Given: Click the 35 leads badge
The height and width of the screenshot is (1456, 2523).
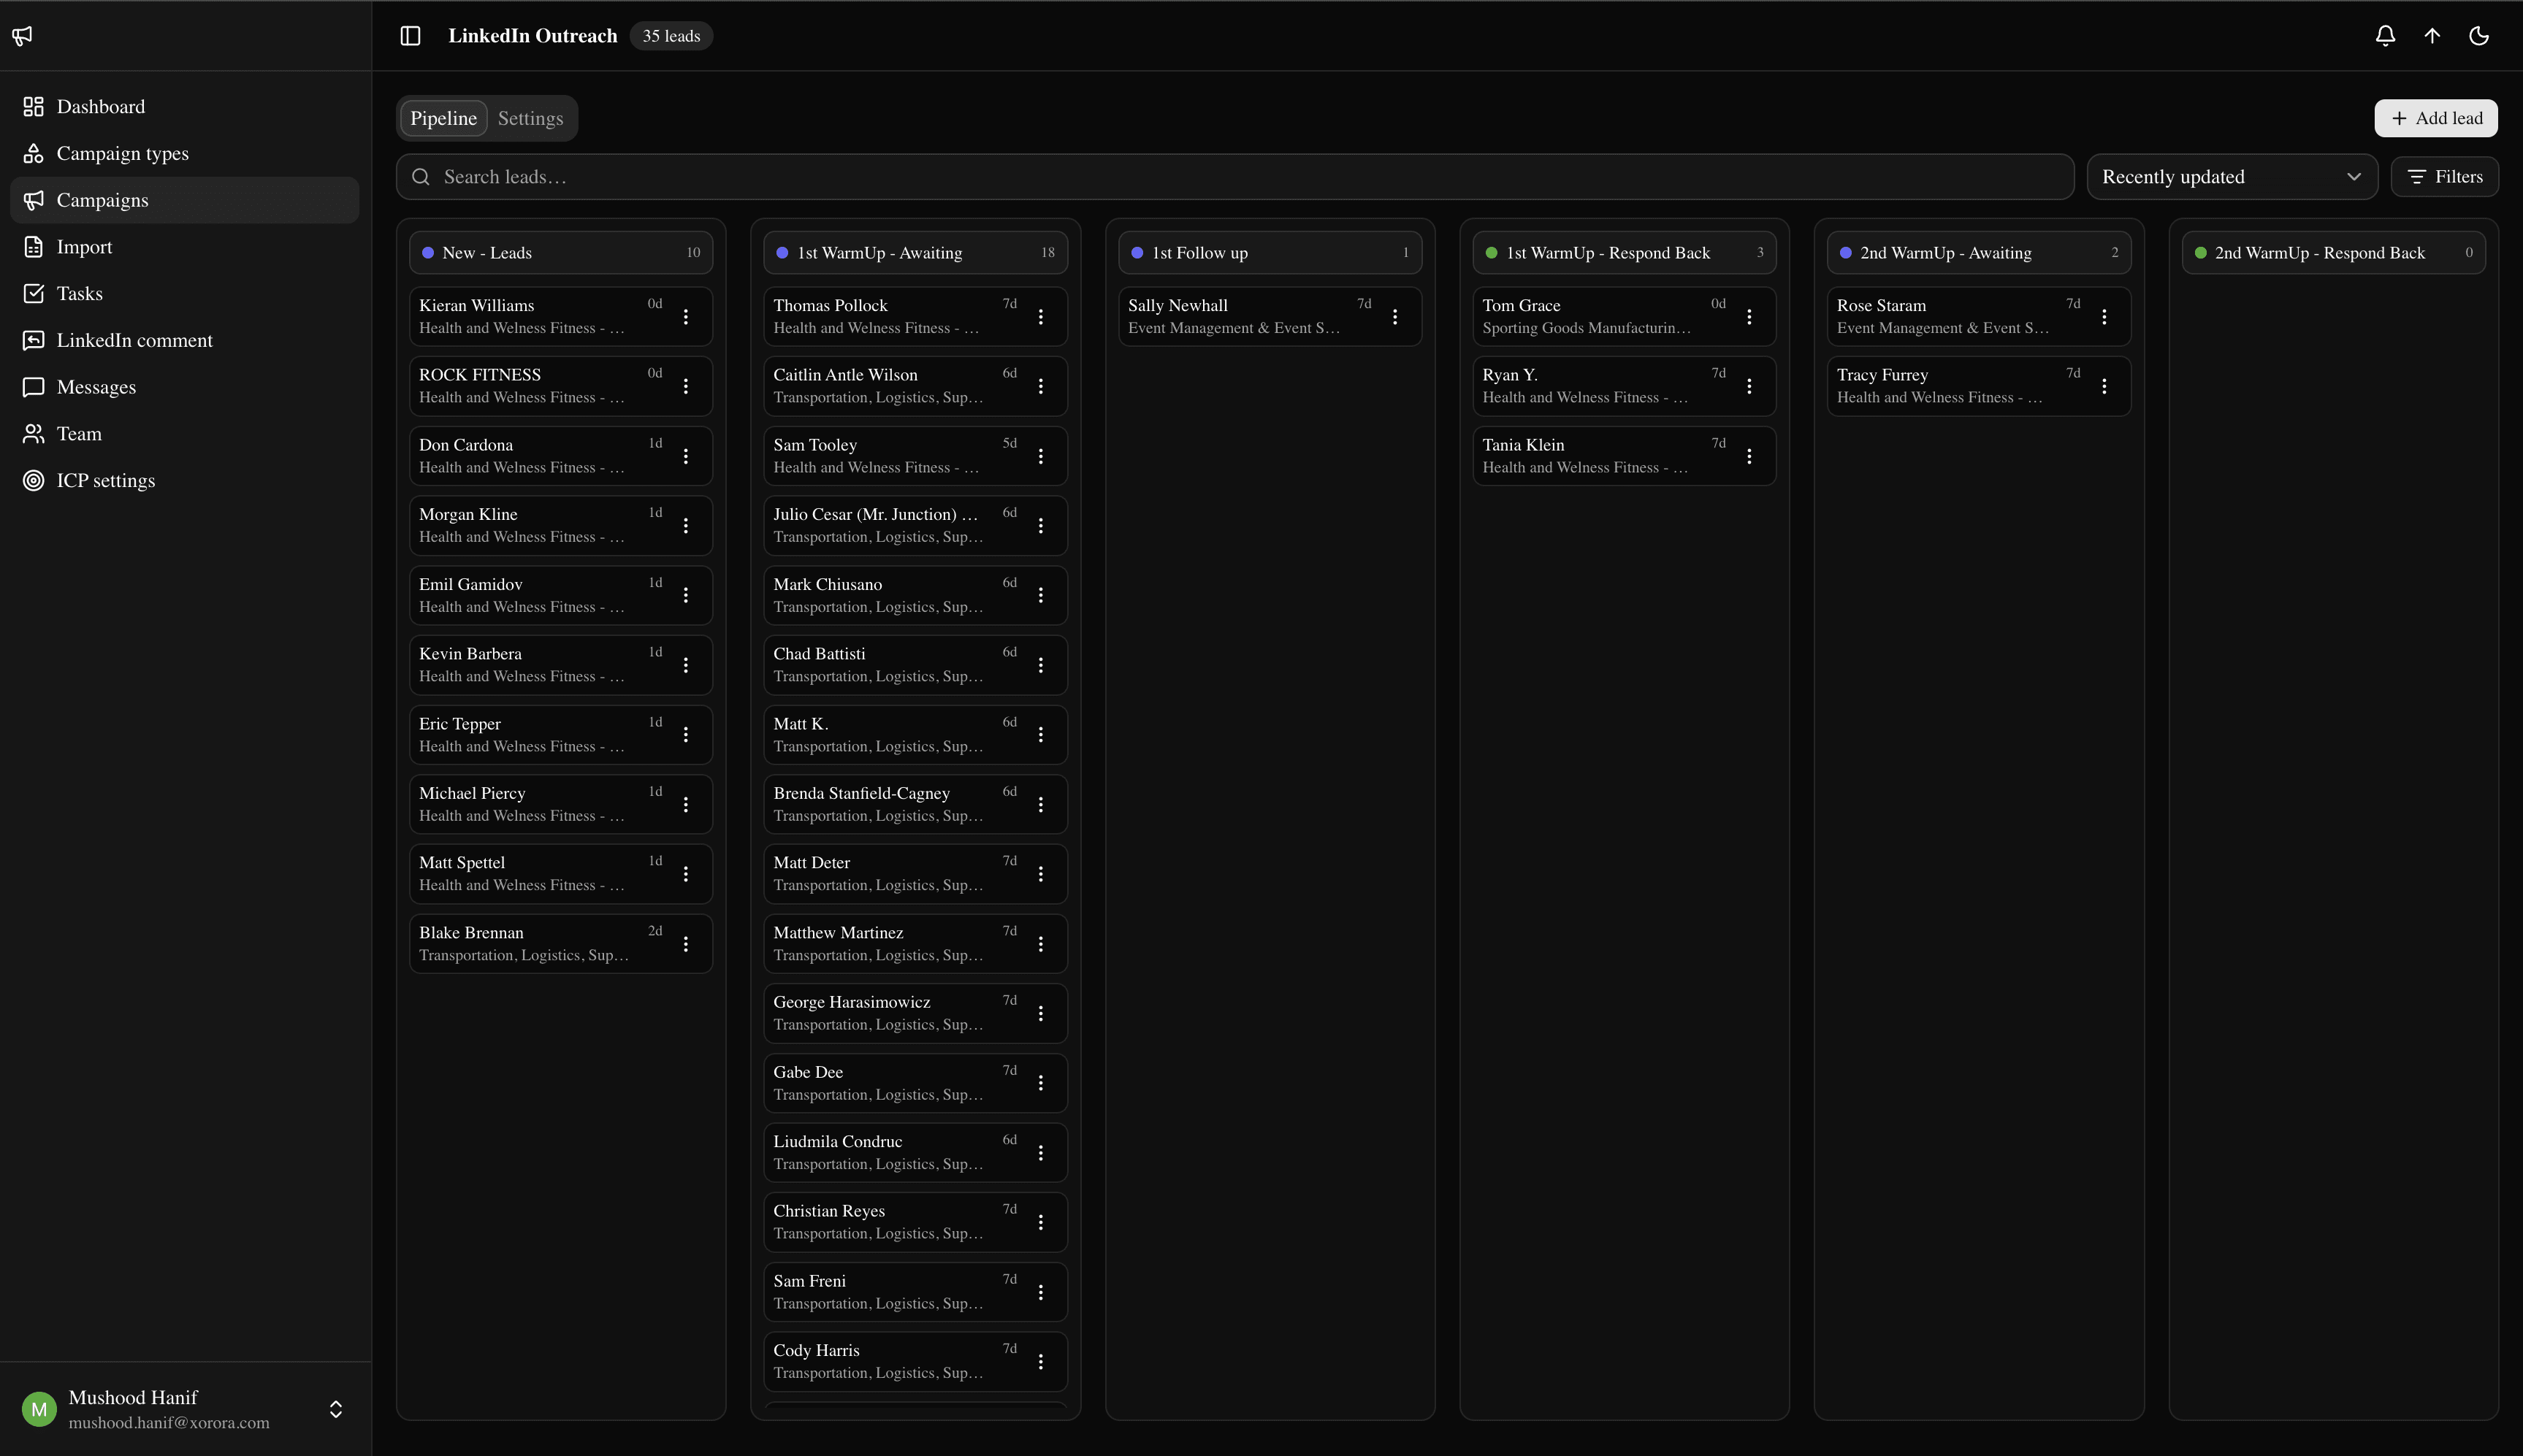Looking at the screenshot, I should pyautogui.click(x=671, y=36).
